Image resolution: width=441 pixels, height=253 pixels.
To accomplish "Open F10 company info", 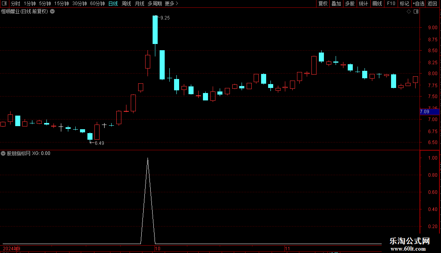I will (391, 4).
